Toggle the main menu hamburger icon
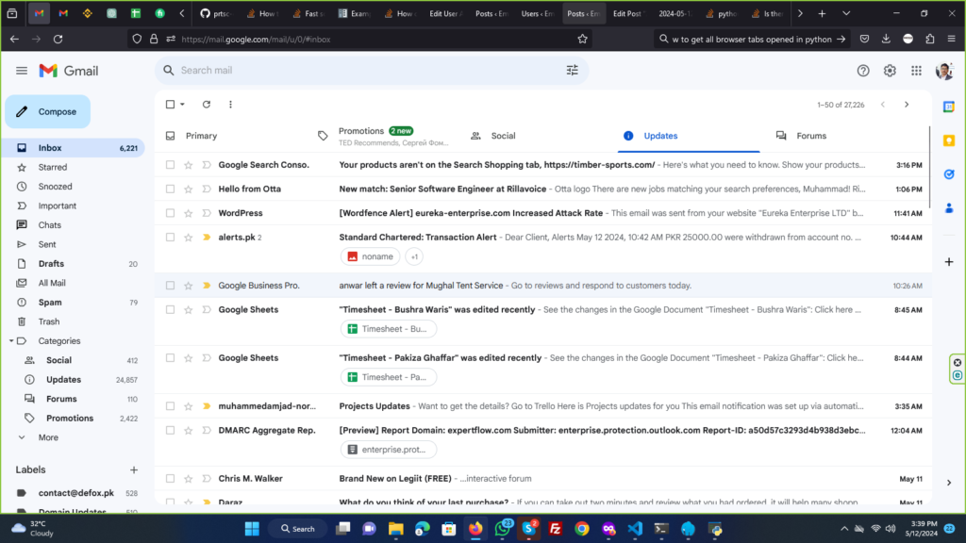The width and height of the screenshot is (966, 543). pos(22,71)
